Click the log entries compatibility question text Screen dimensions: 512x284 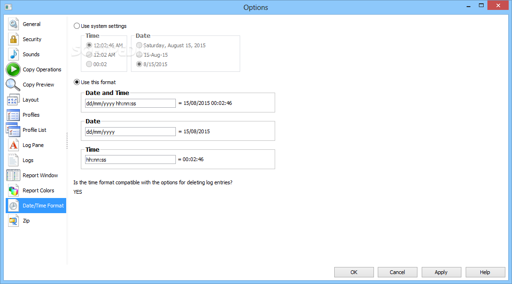153,182
